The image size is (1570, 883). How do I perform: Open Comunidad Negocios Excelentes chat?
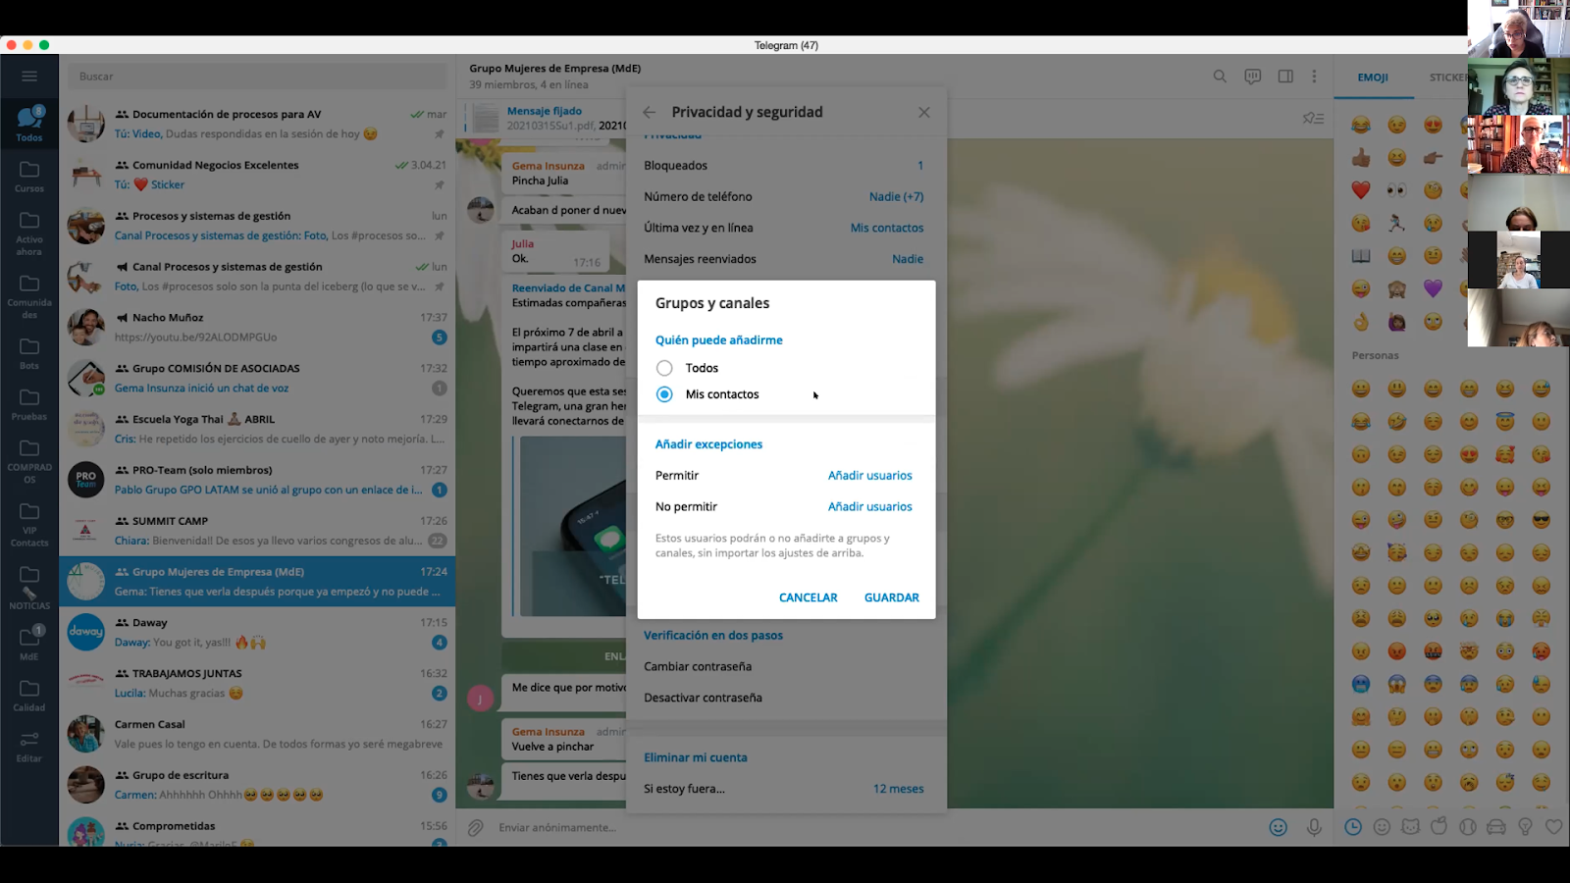[x=257, y=175]
